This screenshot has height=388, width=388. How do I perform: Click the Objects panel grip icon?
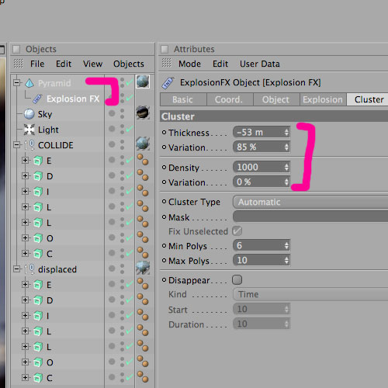click(18, 64)
